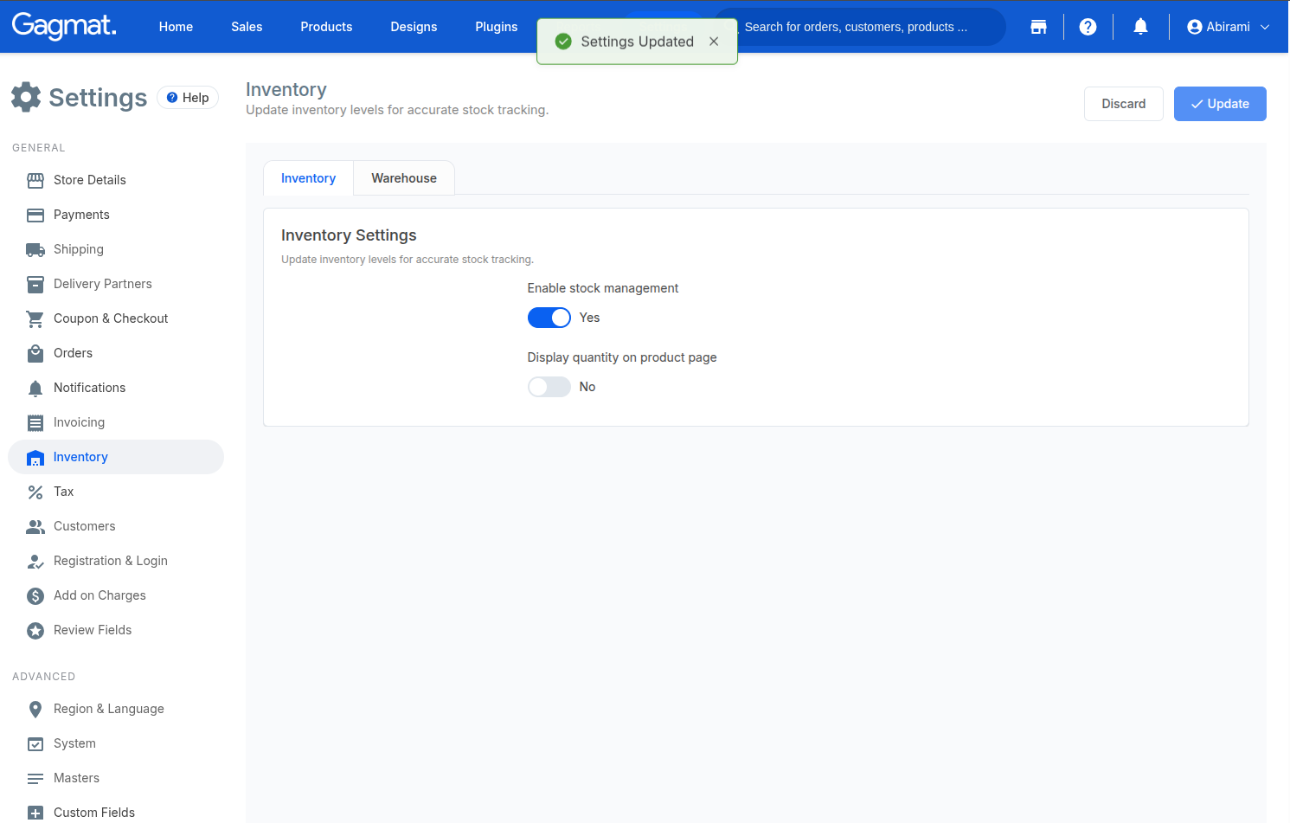
Task: Switch to the Warehouse tab
Action: 404,178
